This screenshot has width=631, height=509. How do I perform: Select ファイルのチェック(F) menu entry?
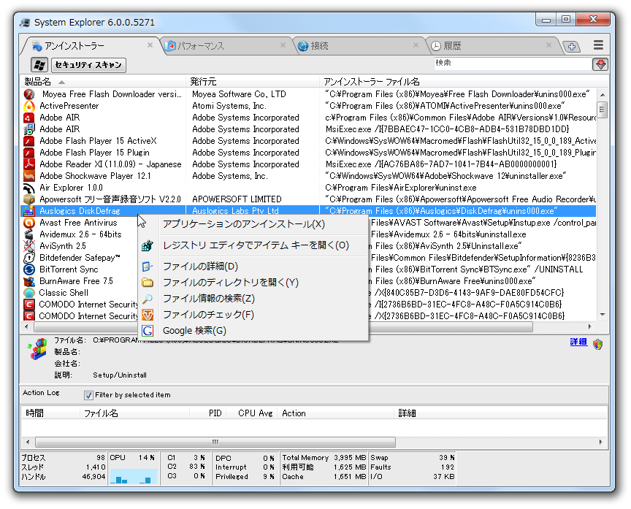click(x=253, y=315)
